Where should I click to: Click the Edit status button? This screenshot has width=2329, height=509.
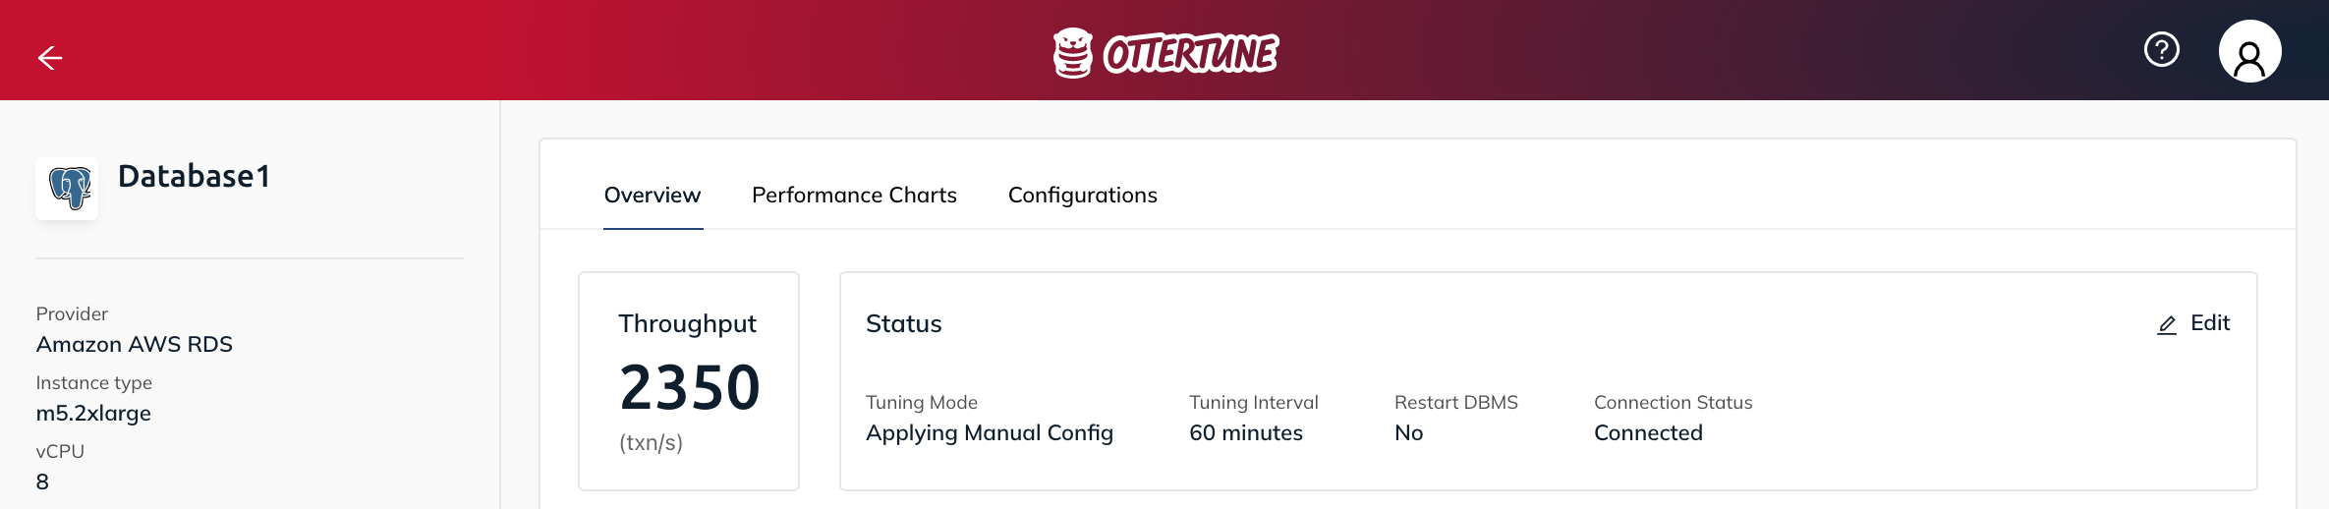2193,323
